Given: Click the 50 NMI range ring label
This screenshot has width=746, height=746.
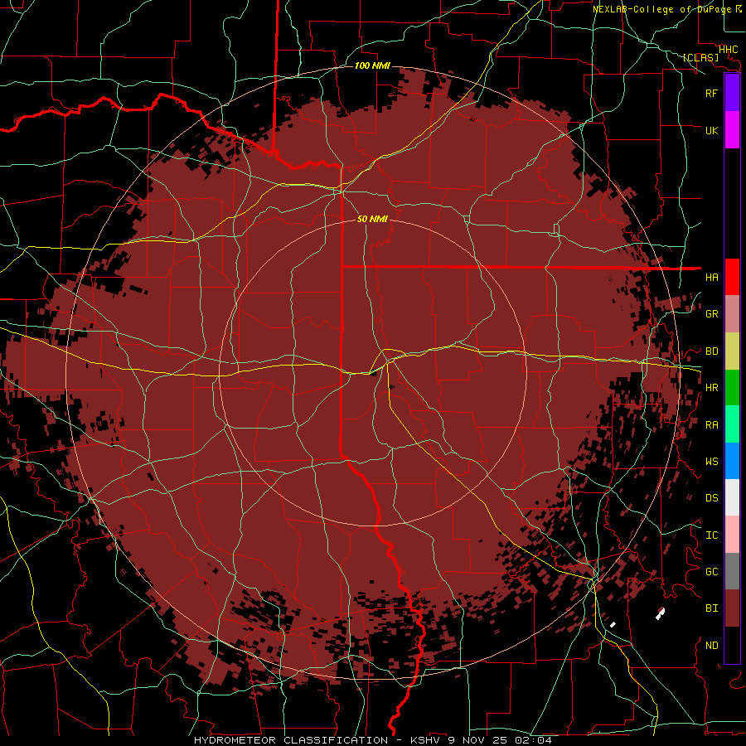Looking at the screenshot, I should pyautogui.click(x=372, y=219).
